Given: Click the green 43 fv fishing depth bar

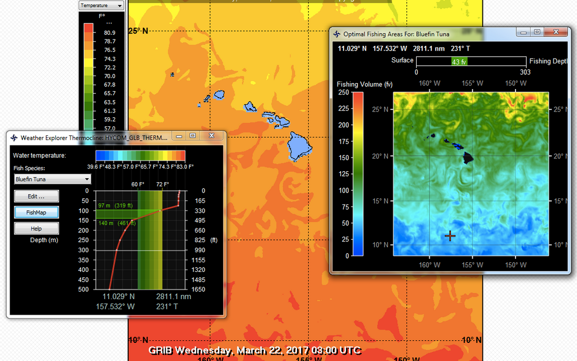Looking at the screenshot, I should coord(459,61).
